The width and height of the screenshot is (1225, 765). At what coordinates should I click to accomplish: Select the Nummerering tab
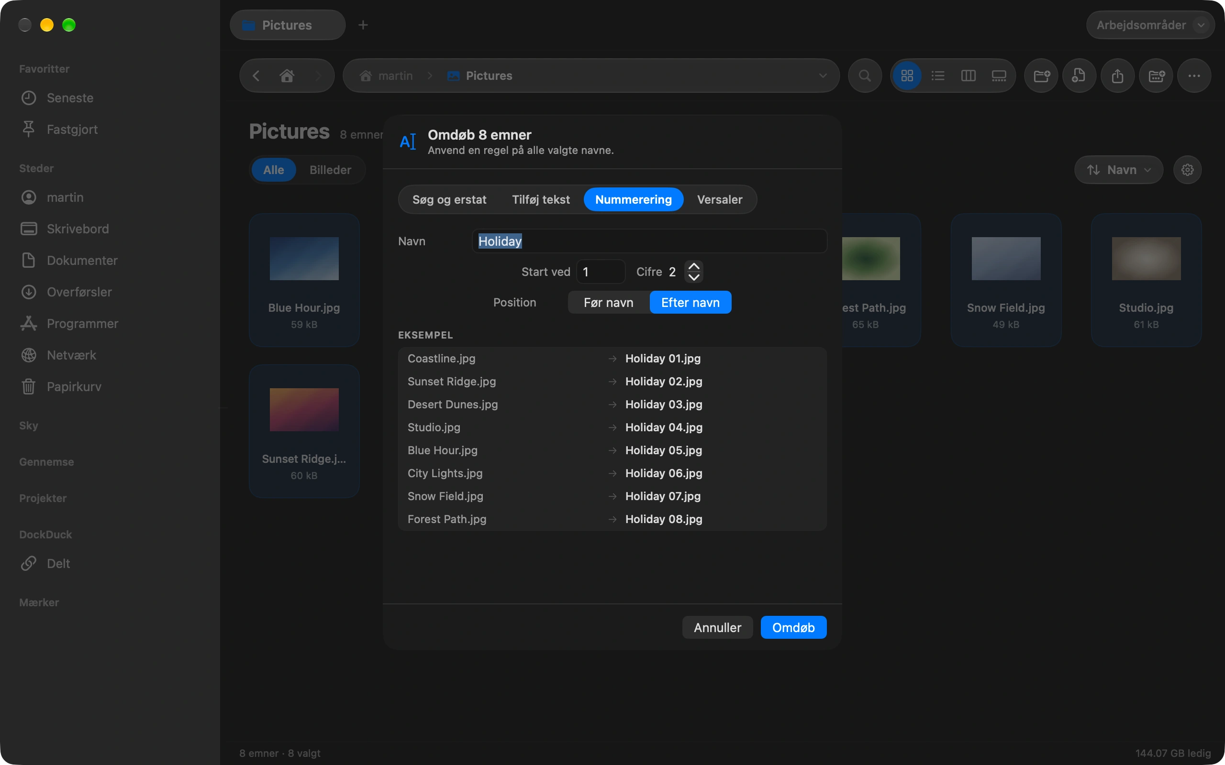pyautogui.click(x=633, y=199)
